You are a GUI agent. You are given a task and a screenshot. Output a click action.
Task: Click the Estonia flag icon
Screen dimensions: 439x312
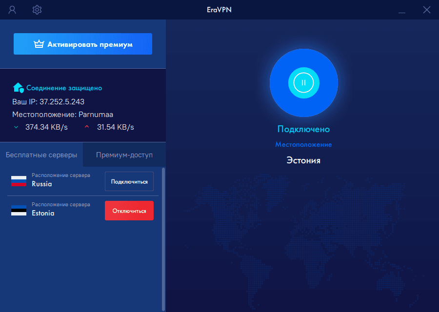19,211
